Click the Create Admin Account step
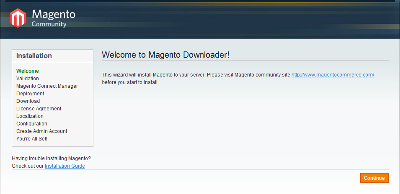400x194 pixels. pos(42,131)
